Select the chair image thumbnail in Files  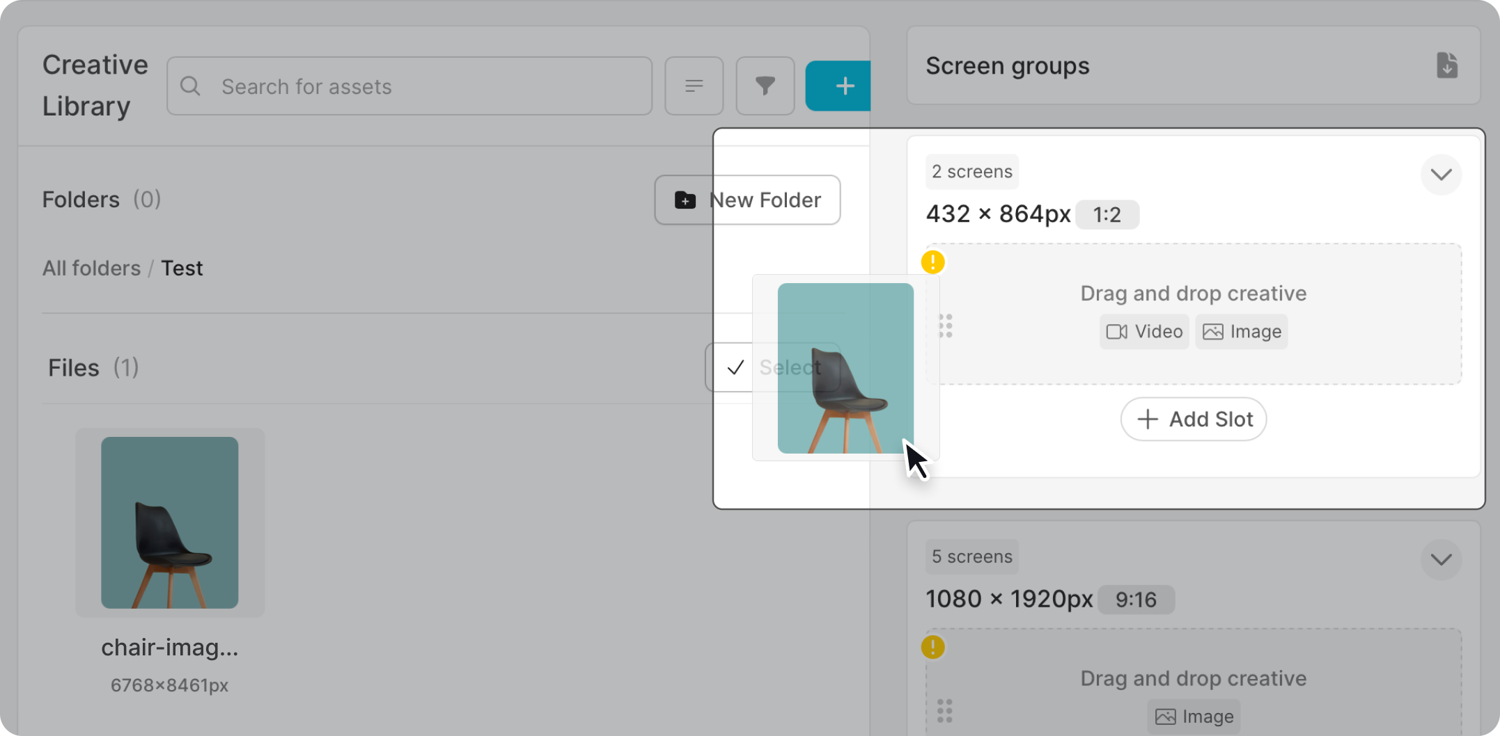click(x=170, y=522)
